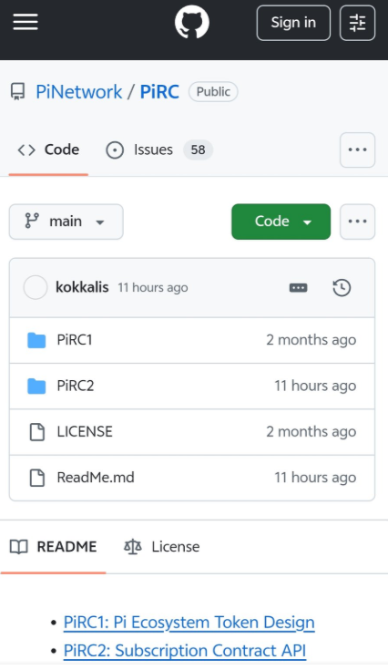The height and width of the screenshot is (670, 388).
Task: Open the LICENSE file
Action: [85, 431]
